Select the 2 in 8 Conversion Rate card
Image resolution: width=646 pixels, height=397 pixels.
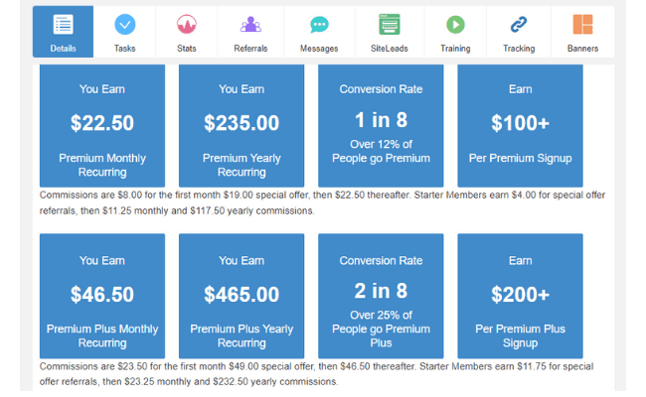point(381,296)
